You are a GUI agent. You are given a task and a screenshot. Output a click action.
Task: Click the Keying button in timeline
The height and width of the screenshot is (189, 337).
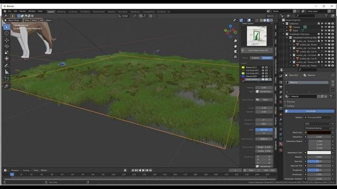27,170
